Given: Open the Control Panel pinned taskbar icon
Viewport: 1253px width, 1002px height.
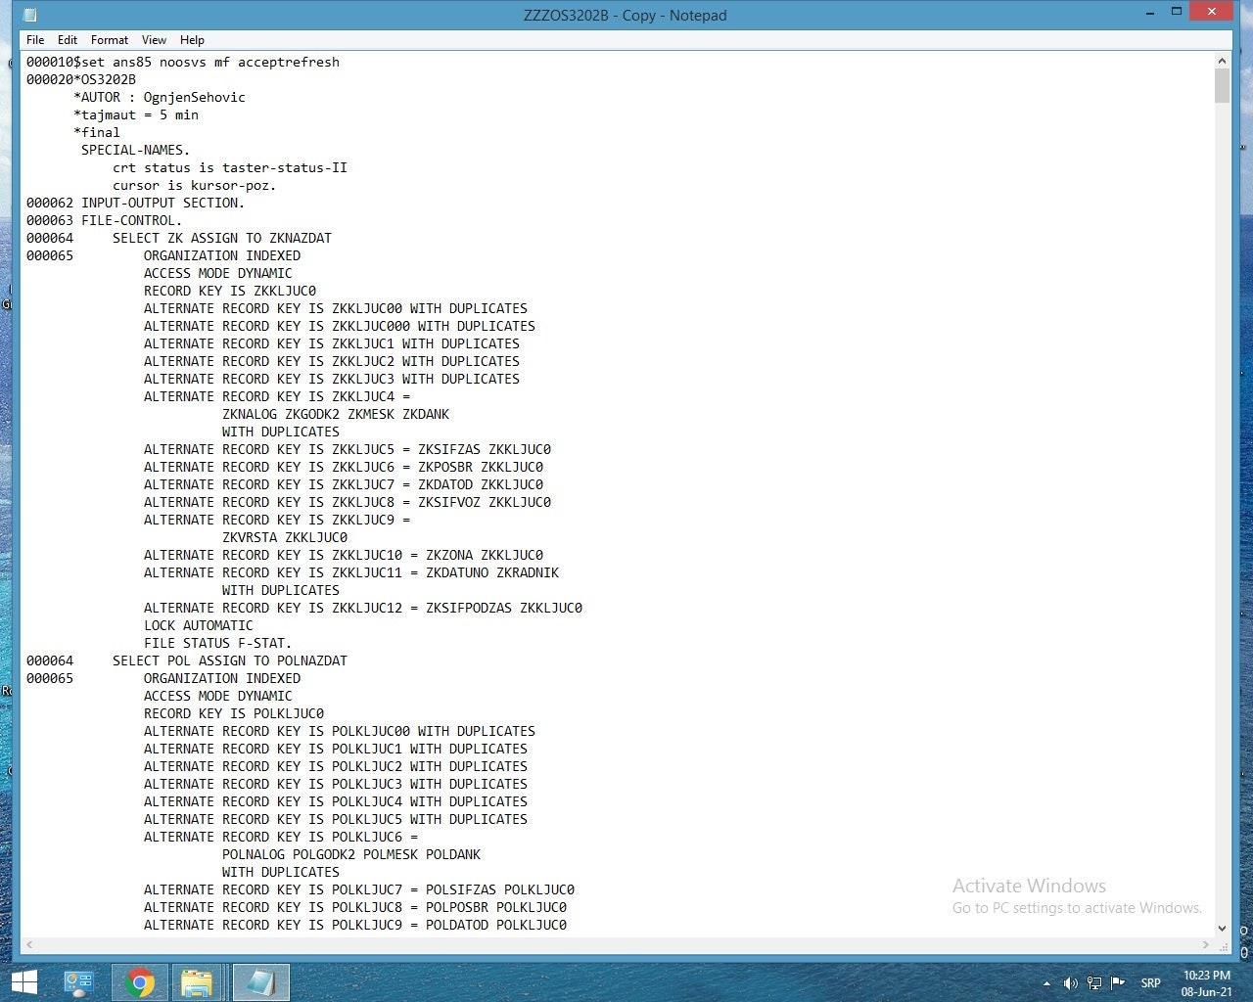Looking at the screenshot, I should click(x=77, y=982).
